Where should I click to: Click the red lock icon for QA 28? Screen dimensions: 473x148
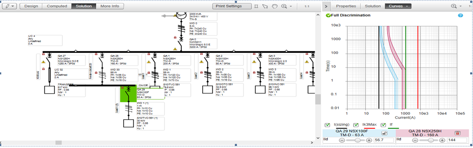click(x=457, y=133)
